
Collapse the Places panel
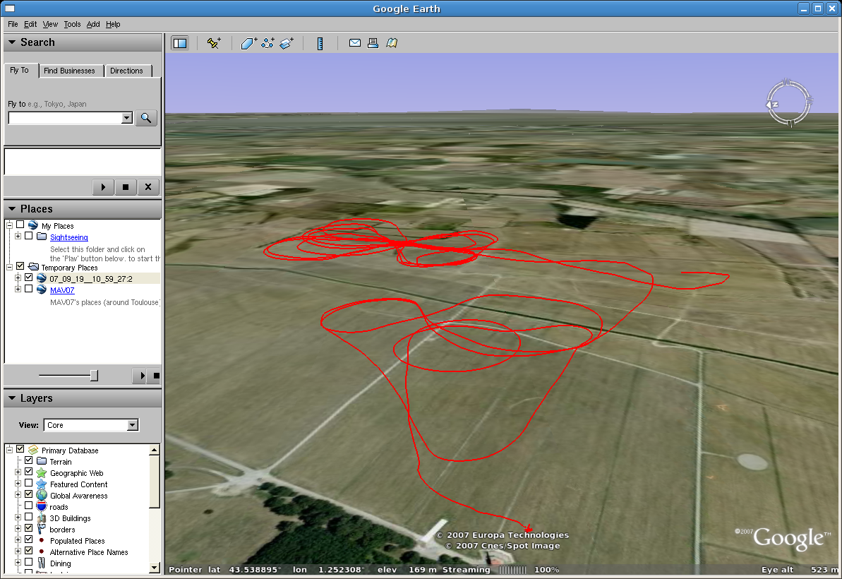coord(12,209)
